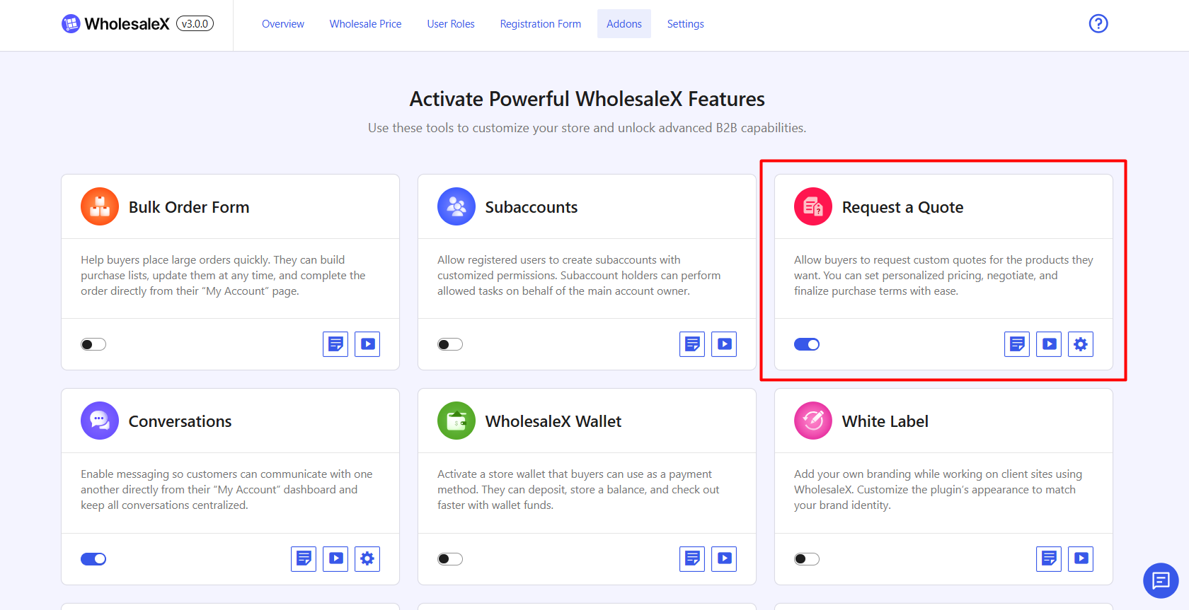Click the Subaccounts description text
1189x610 pixels.
(579, 276)
